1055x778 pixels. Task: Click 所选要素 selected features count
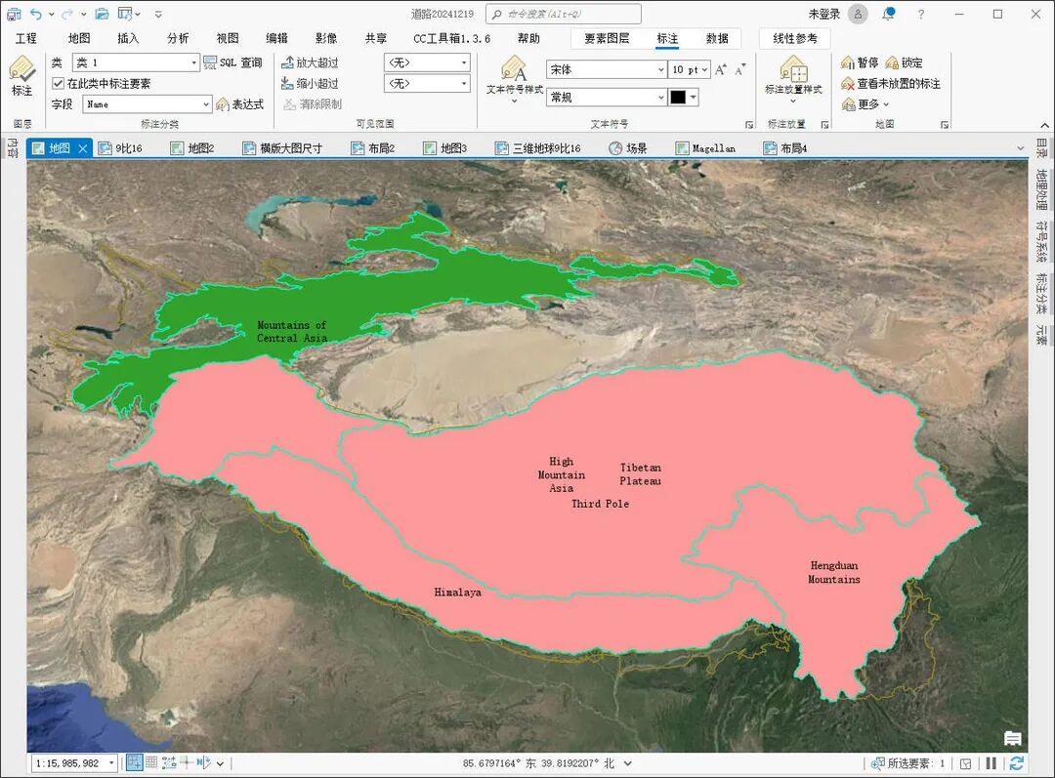click(908, 763)
